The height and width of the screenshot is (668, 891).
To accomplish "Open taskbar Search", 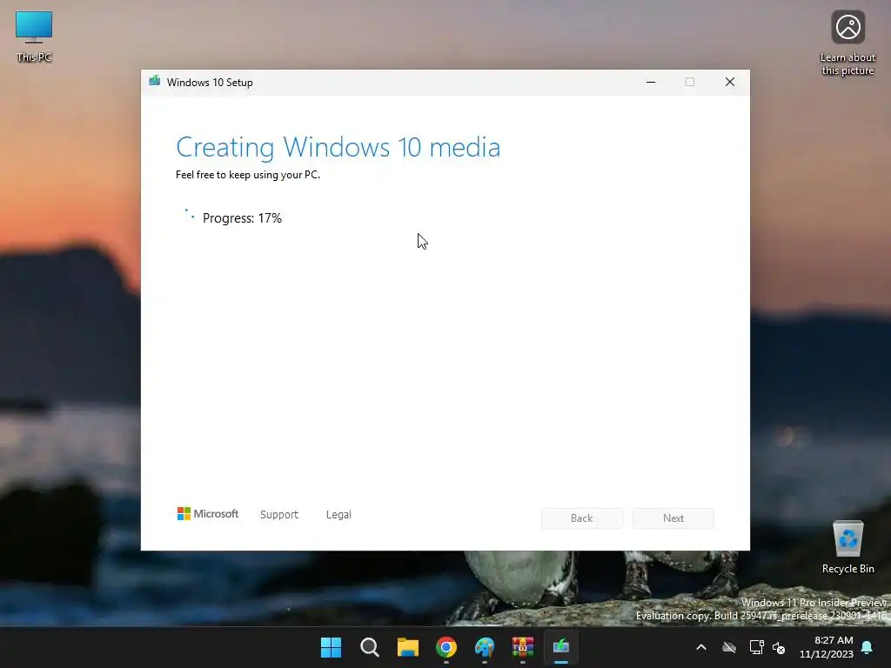I will 369,647.
